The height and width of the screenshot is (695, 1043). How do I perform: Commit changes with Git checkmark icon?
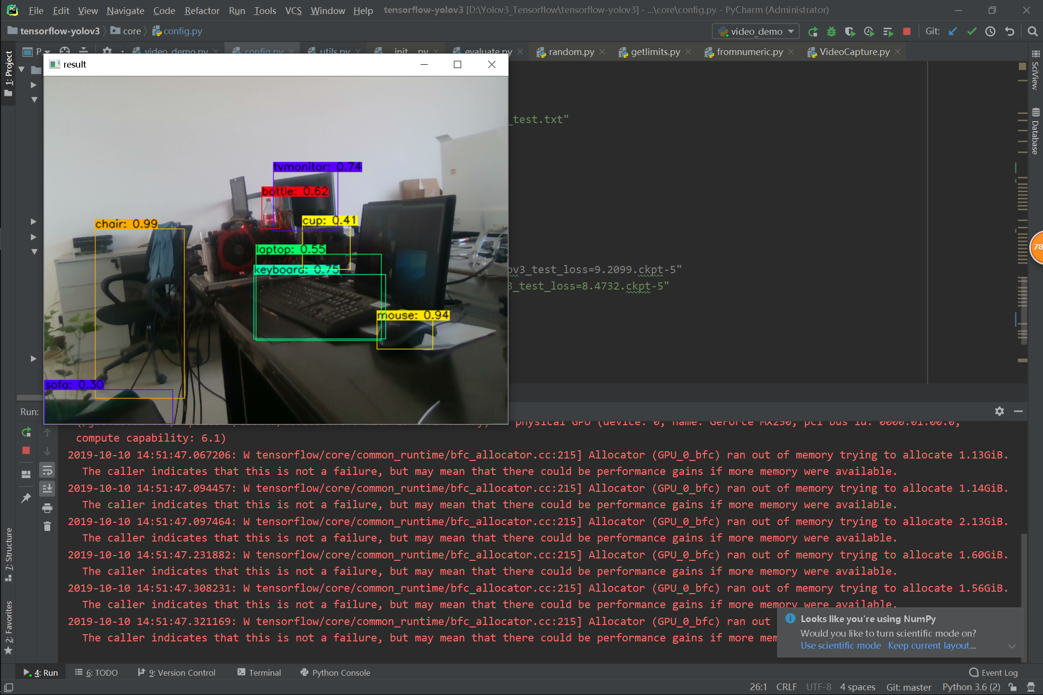point(972,32)
